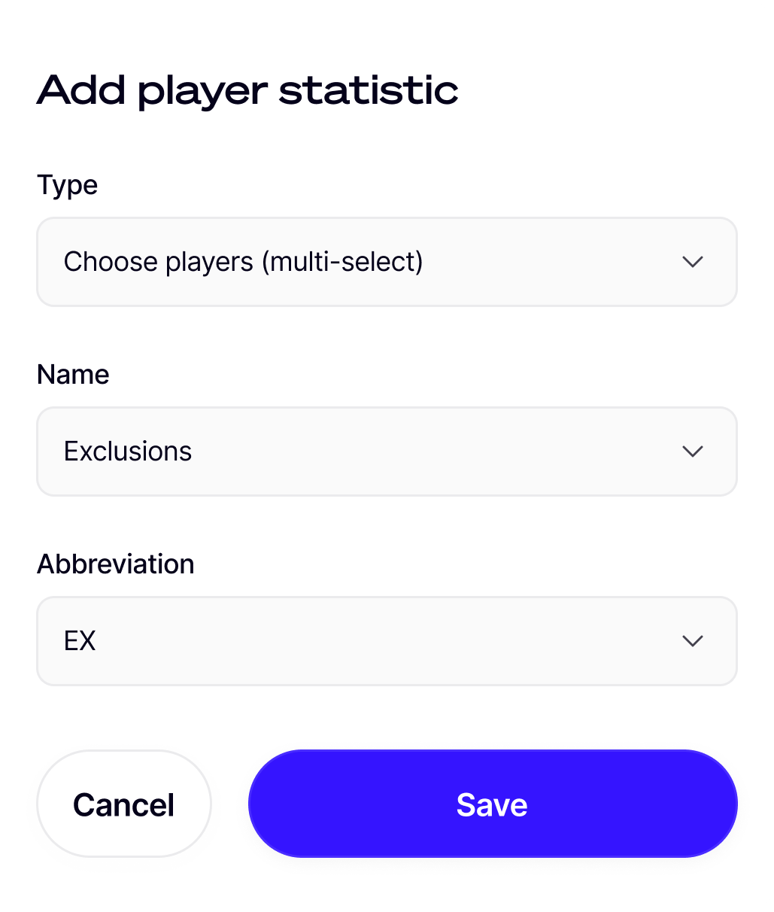Click blank middle area of Name field
The width and height of the screenshot is (774, 912).
[436, 451]
